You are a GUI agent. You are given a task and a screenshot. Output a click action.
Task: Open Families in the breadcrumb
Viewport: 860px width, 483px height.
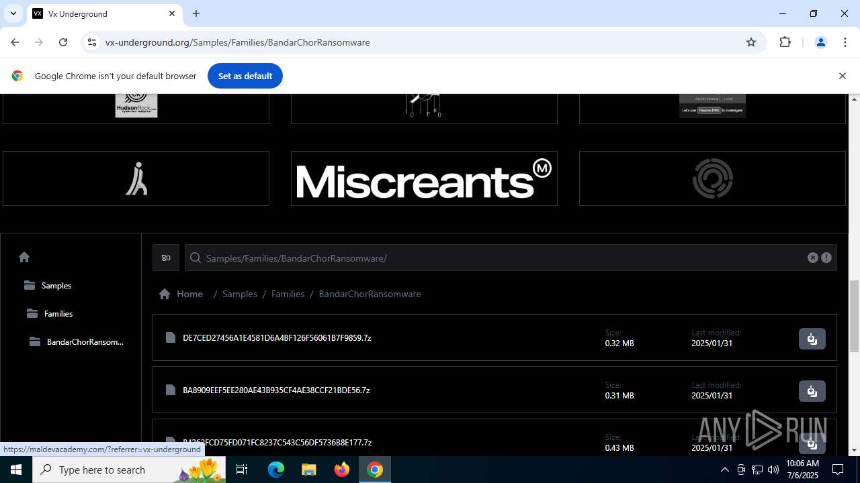[288, 294]
